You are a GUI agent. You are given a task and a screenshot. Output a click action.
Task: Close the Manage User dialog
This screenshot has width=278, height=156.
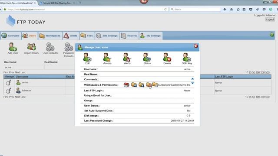click(196, 46)
